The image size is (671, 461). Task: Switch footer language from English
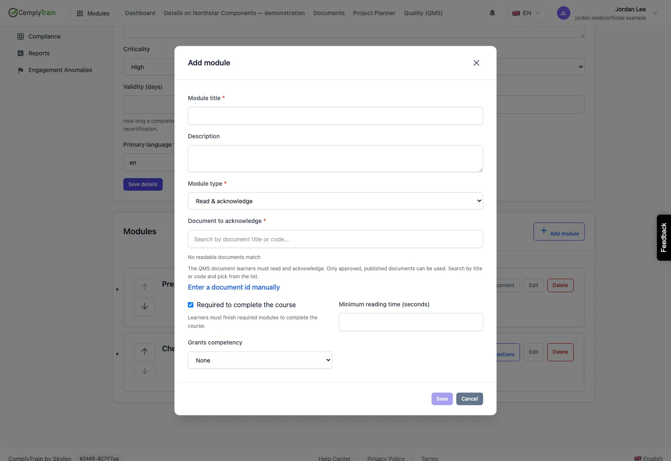tap(648, 458)
